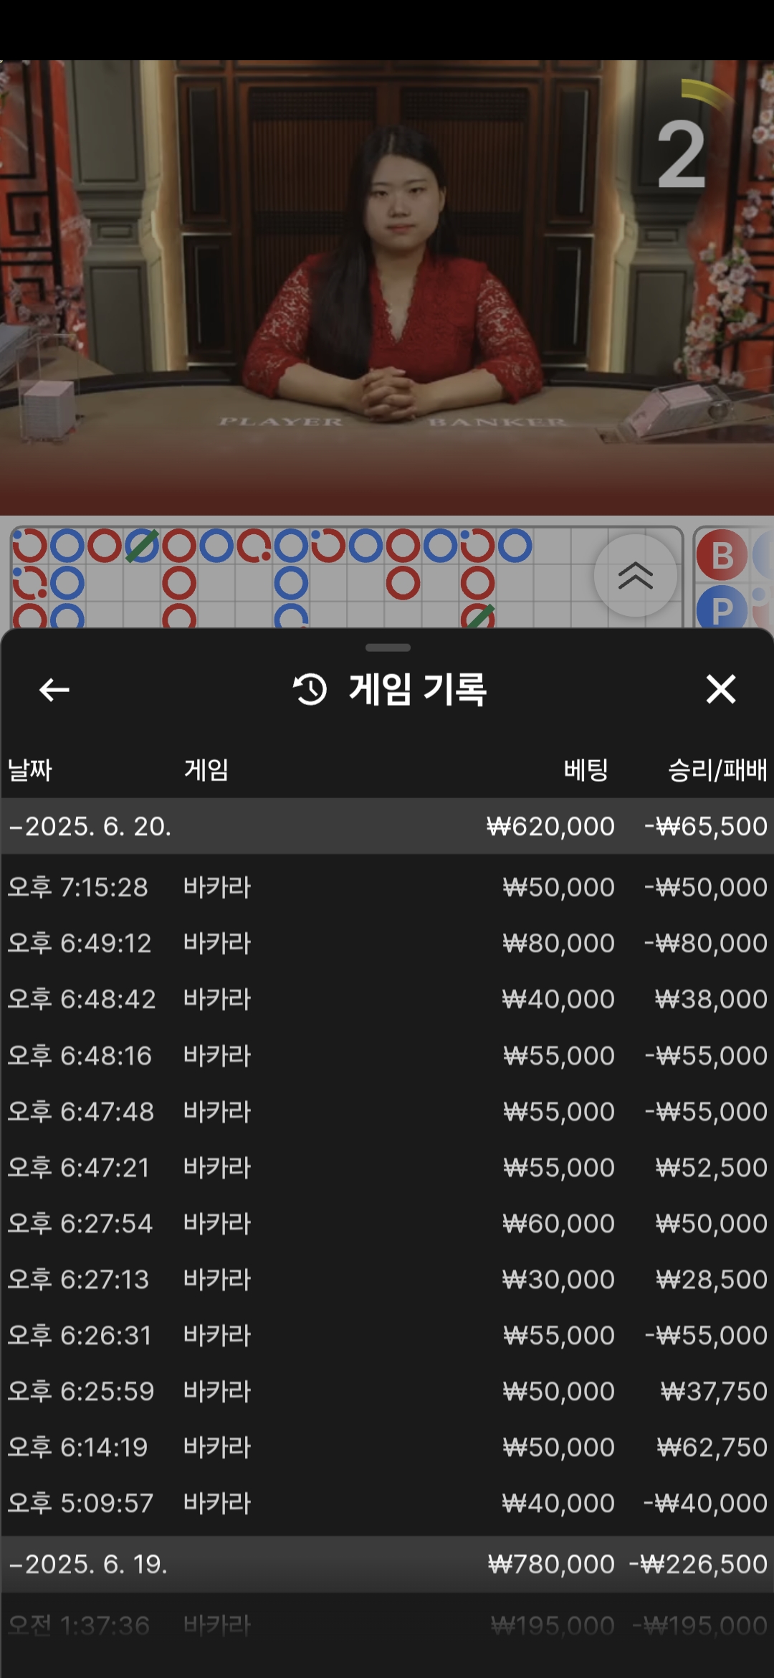The width and height of the screenshot is (774, 1678).
Task: Collapse the 2025. 6. 20. date group
Action: click(x=90, y=826)
